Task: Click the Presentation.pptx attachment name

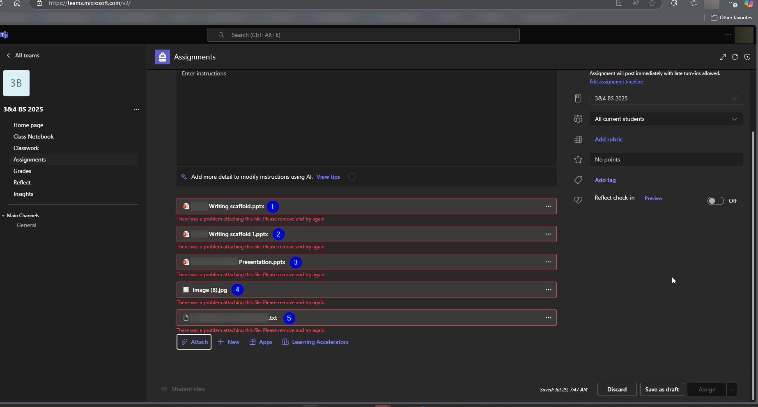Action: [262, 262]
